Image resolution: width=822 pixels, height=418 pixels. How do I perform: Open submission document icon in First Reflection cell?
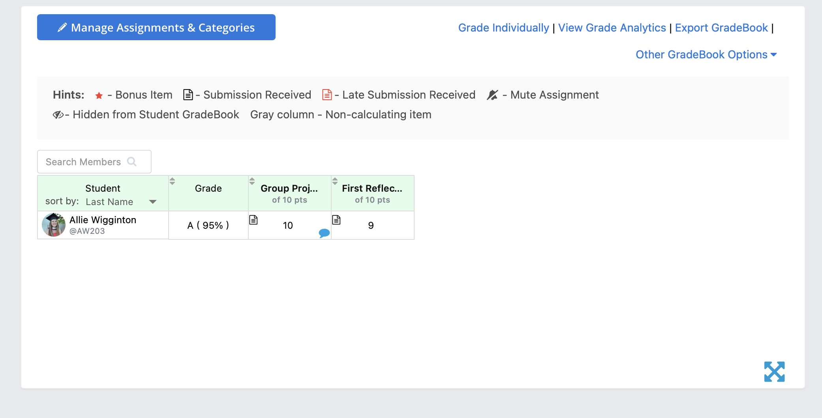point(336,220)
